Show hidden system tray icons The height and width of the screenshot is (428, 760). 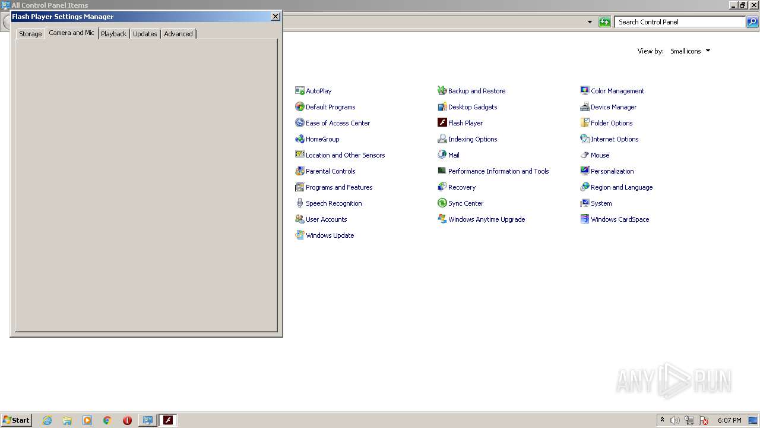(x=662, y=420)
